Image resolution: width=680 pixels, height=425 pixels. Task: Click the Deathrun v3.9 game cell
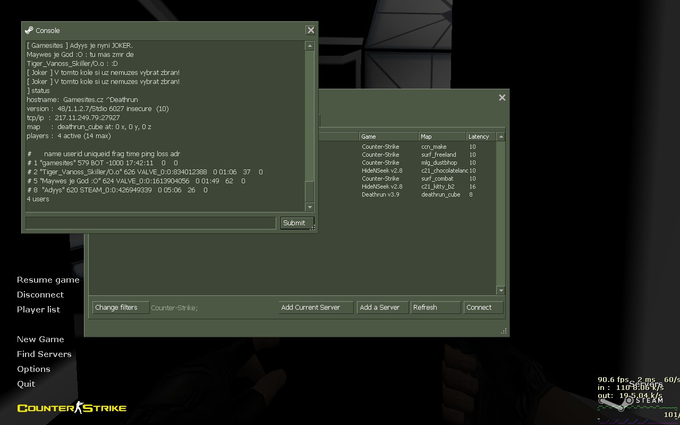pyautogui.click(x=380, y=194)
